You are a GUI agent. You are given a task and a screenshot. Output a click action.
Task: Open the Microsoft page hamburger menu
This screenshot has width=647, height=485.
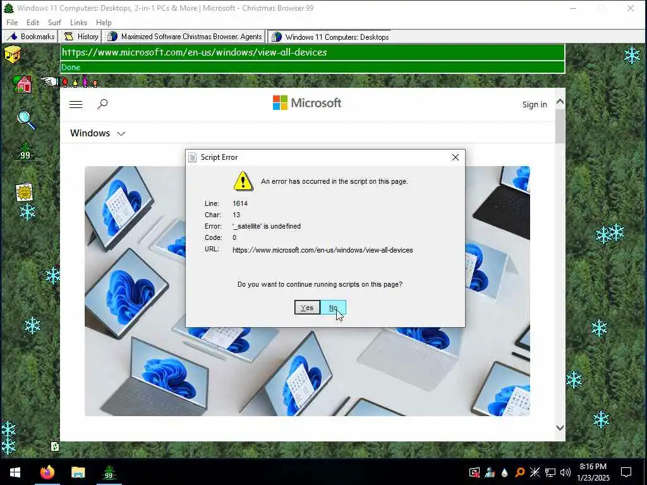[x=76, y=104]
